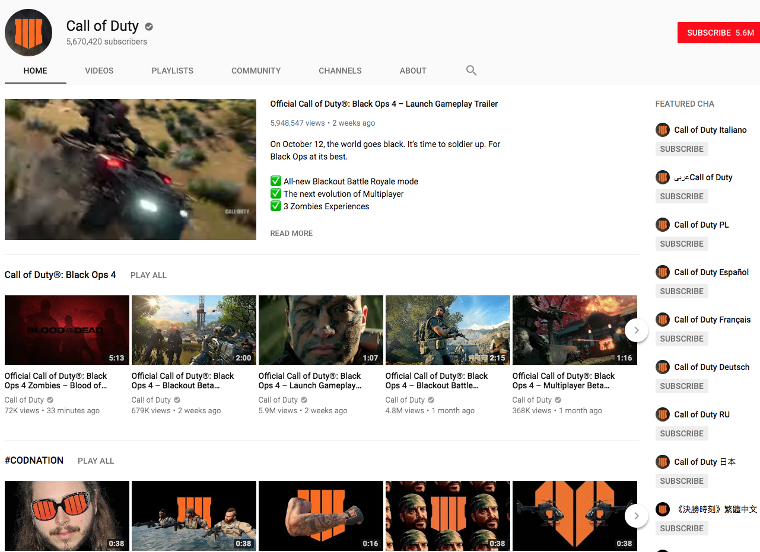The width and height of the screenshot is (760, 552).
Task: Switch to the HOME tab
Action: click(36, 71)
